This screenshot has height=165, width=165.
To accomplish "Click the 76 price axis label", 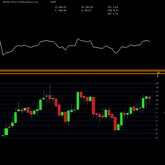I will 157,121.
